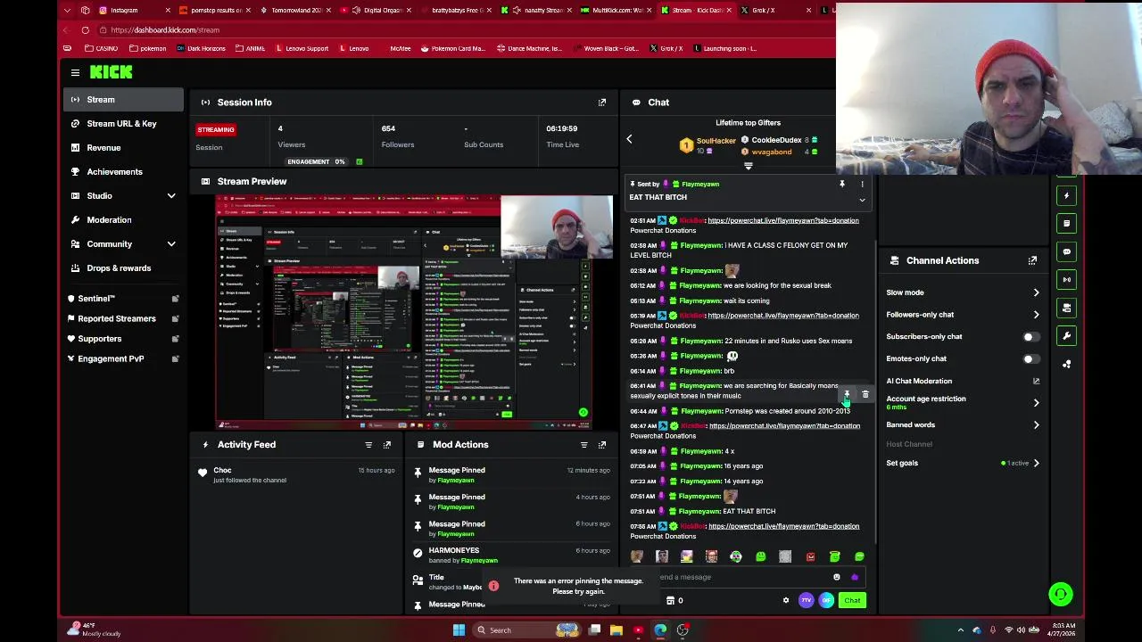
Task: Open File Explorer from the taskbar
Action: [x=616, y=630]
